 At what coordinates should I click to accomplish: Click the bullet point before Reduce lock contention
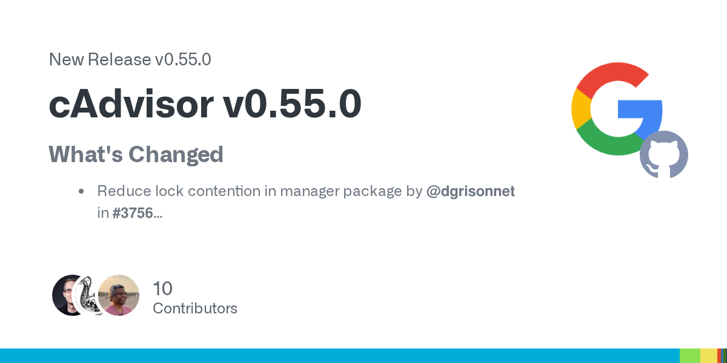coord(81,192)
